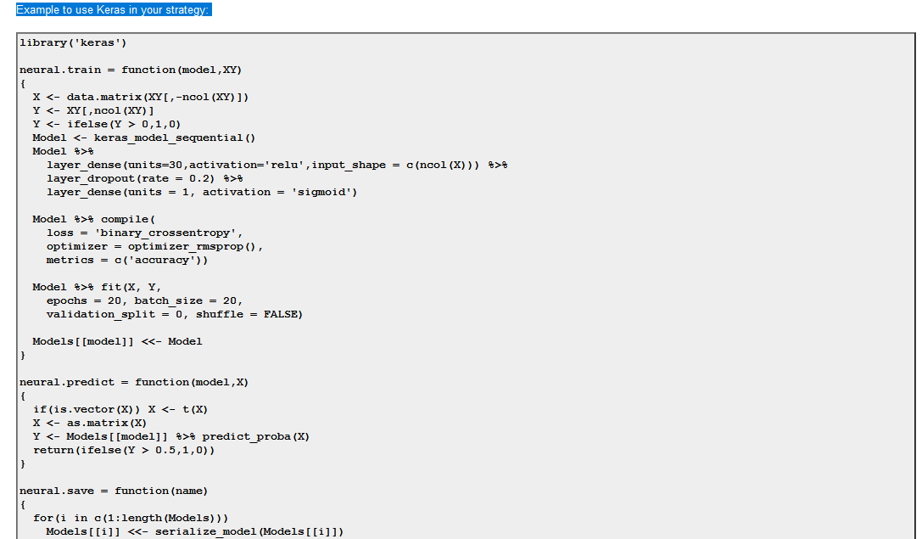Click the library('keras') line

point(74,42)
